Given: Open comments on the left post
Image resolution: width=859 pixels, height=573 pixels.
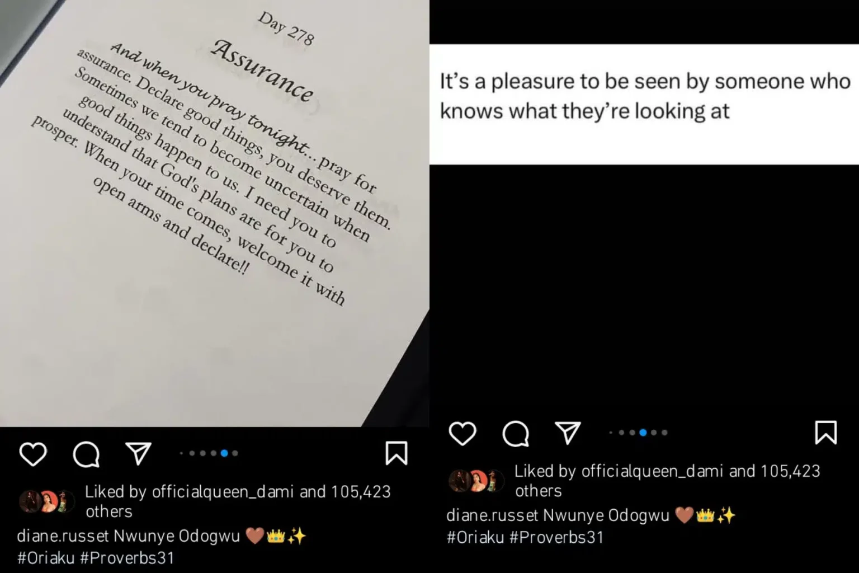Looking at the screenshot, I should 86,454.
